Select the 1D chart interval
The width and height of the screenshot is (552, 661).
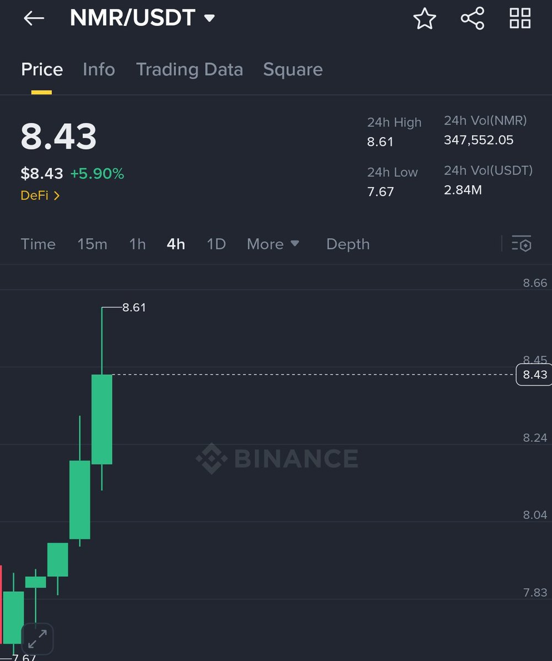pos(216,244)
